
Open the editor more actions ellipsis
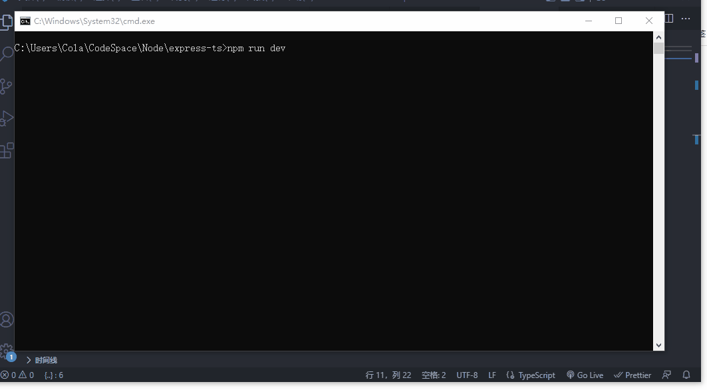686,19
